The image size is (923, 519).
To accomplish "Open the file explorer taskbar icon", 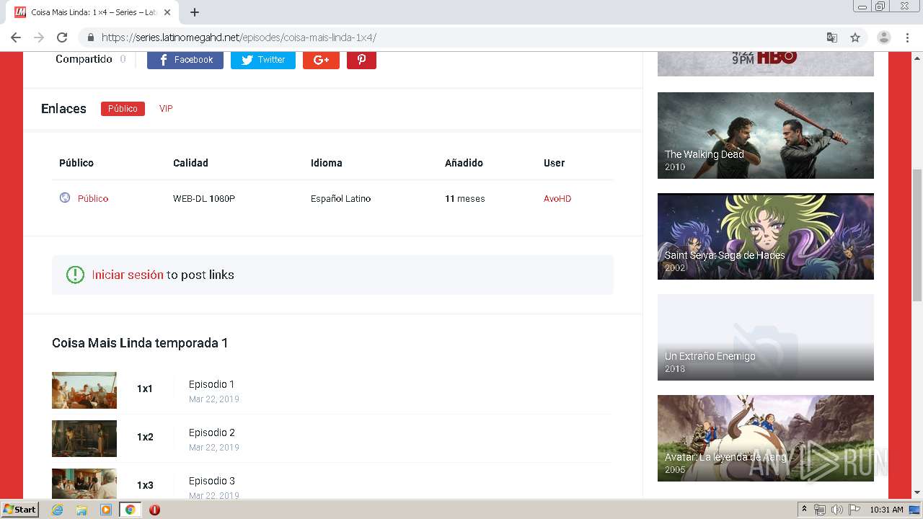I will (x=81, y=510).
